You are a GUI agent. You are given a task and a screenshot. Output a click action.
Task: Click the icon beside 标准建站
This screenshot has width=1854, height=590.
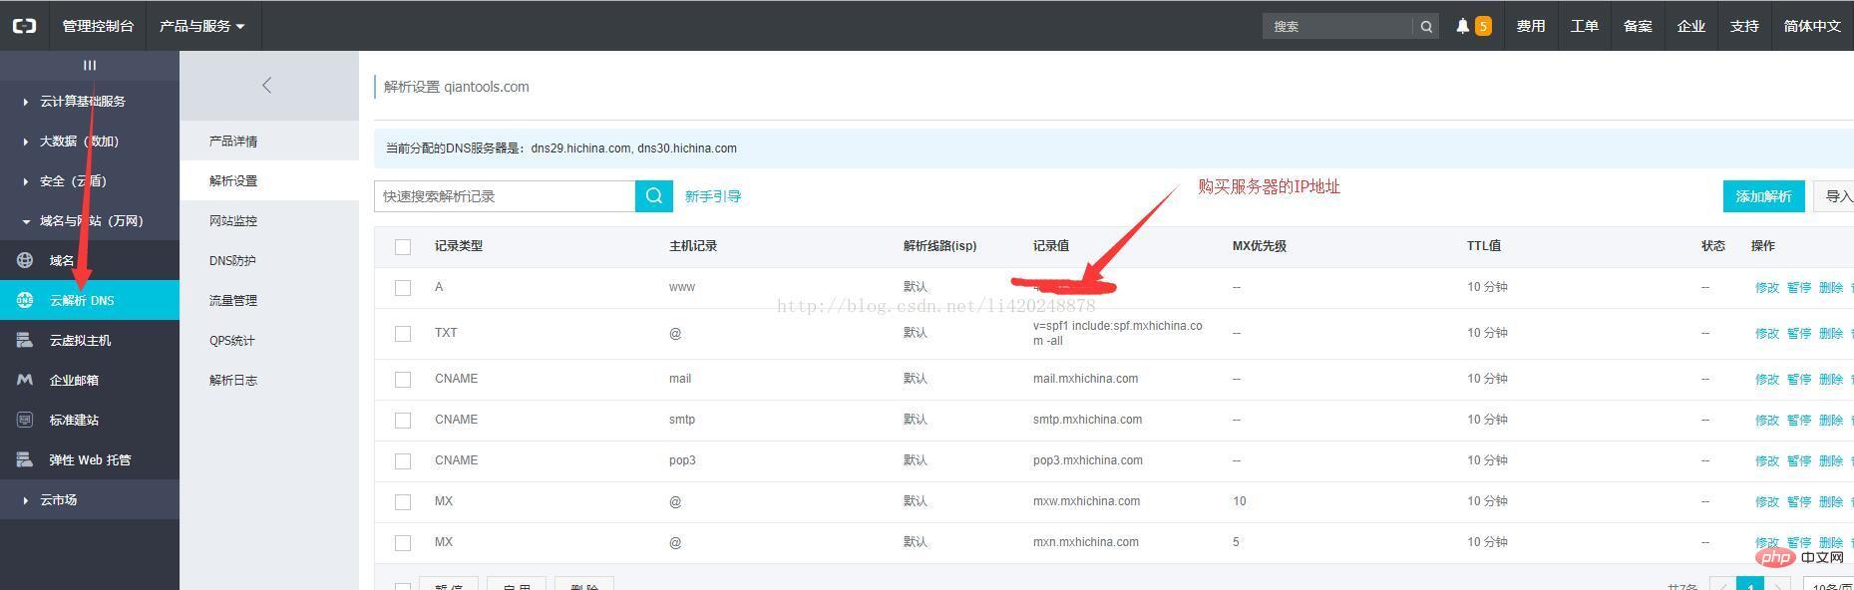pos(25,420)
